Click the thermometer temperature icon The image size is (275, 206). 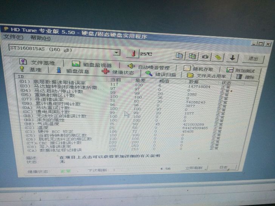coord(133,53)
